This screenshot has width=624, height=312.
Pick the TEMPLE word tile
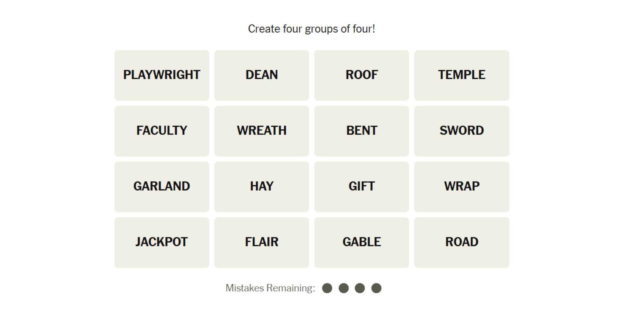pyautogui.click(x=461, y=75)
